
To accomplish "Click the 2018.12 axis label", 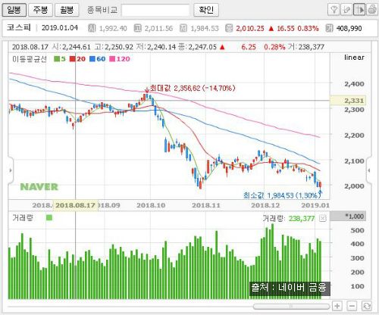I will pos(265,205).
